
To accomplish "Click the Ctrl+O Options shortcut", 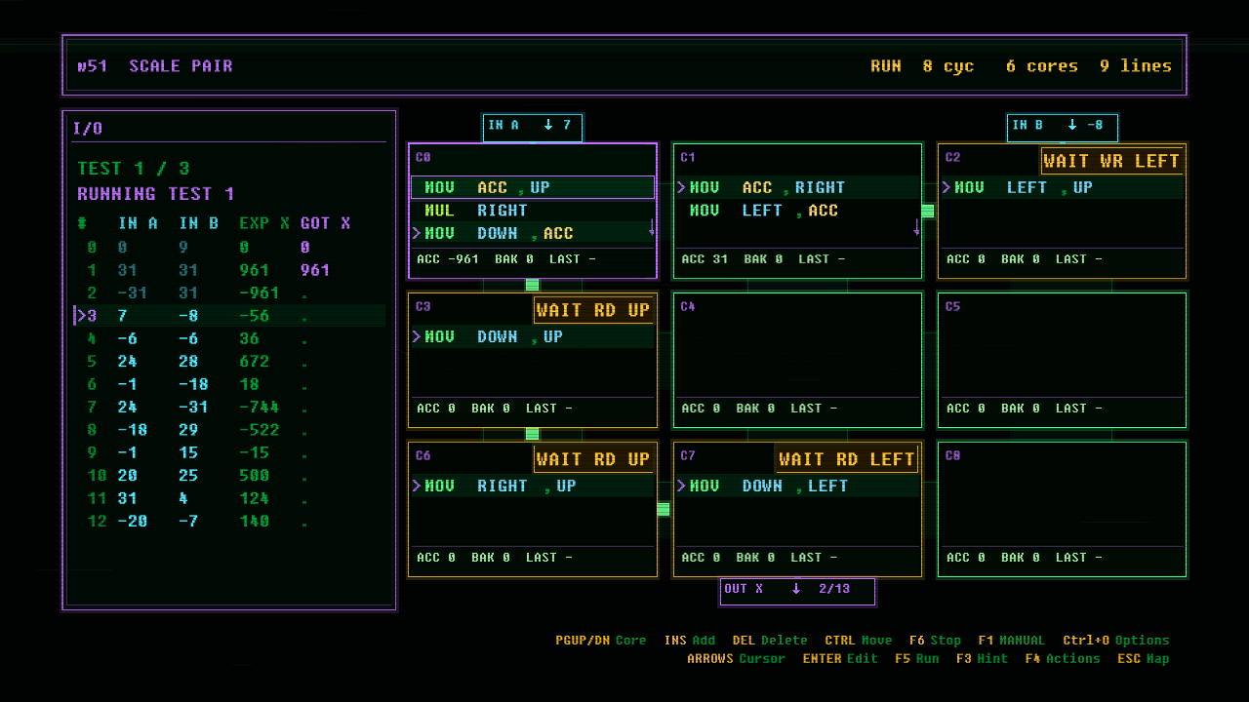I will click(x=1116, y=641).
